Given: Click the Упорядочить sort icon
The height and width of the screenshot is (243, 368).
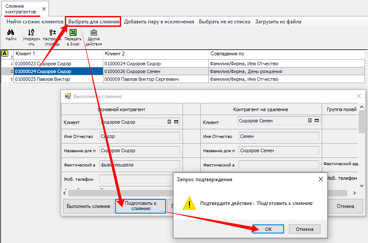Looking at the screenshot, I should click(31, 33).
